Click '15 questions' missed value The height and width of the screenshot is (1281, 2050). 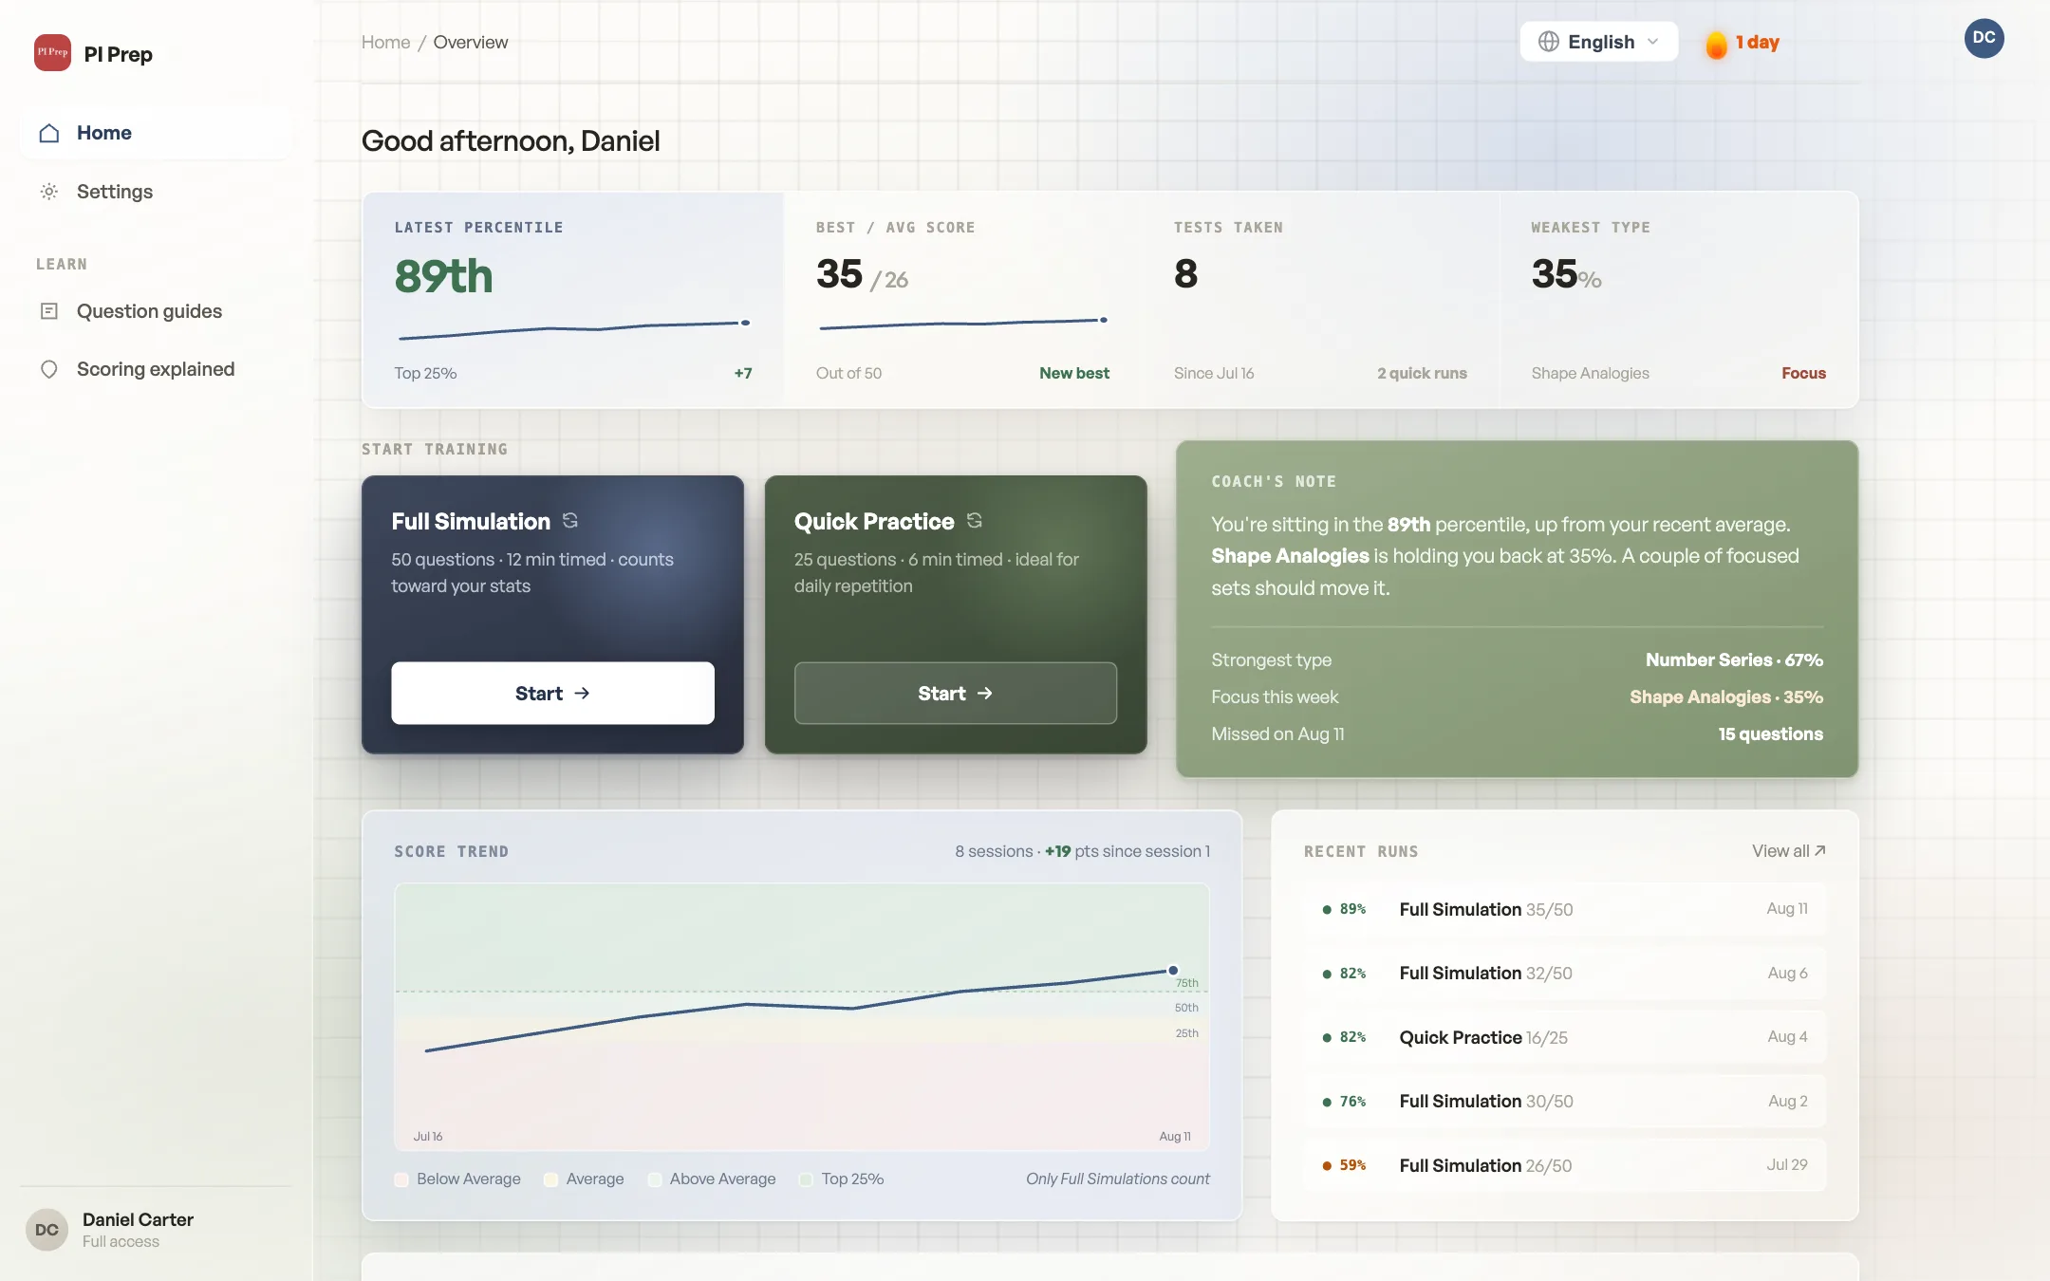point(1770,733)
